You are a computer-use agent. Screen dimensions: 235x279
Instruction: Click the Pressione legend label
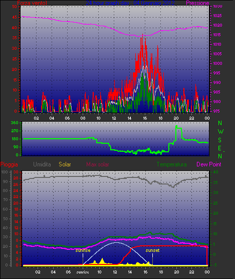197,3
